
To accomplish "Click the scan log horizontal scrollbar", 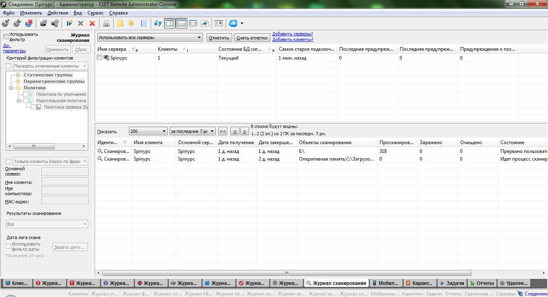I will (x=287, y=273).
